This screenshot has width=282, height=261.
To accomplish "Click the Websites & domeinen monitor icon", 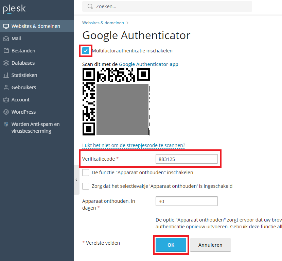I will tap(6, 26).
